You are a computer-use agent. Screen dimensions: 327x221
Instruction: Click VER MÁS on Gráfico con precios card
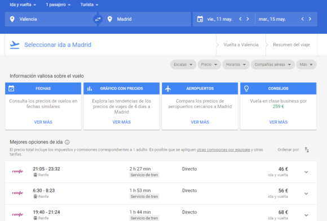pos(122,122)
